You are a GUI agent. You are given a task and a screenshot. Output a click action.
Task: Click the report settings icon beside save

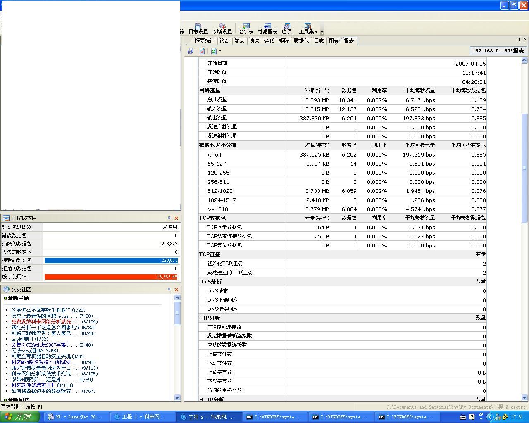202,51
